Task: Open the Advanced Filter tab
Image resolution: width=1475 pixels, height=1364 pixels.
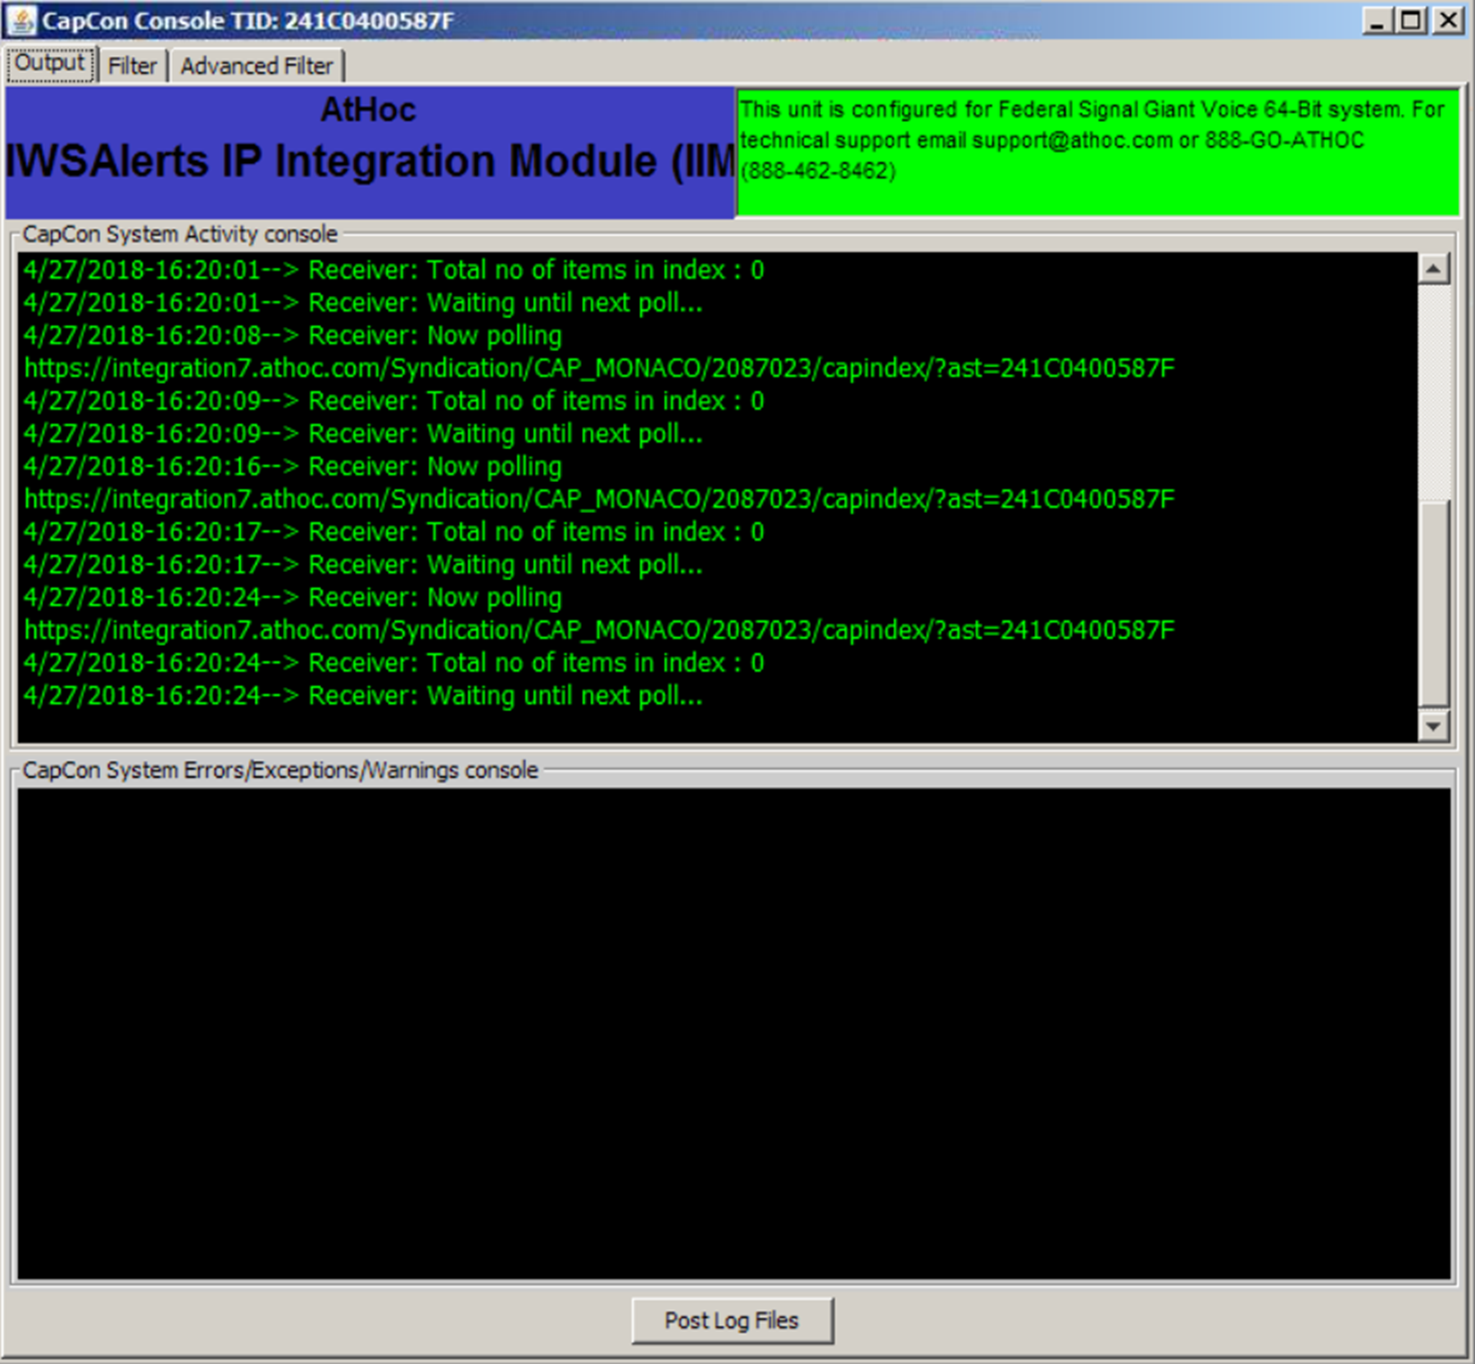Action: pyautogui.click(x=256, y=66)
